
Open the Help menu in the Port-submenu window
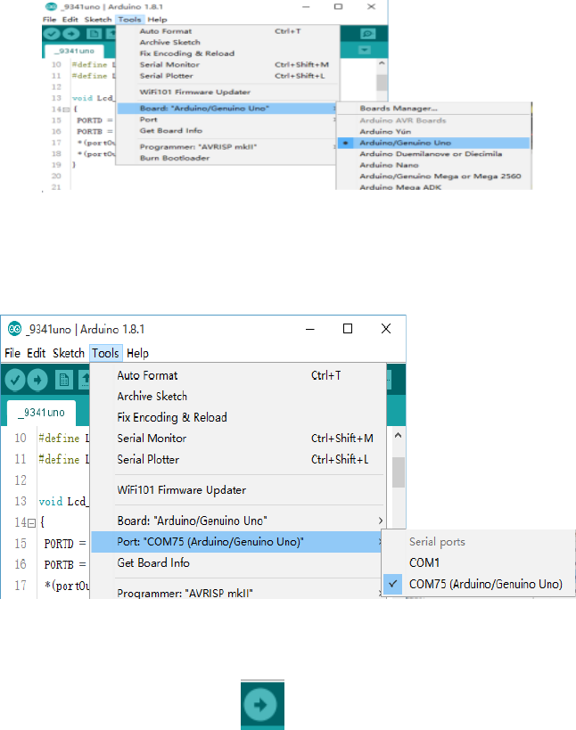pyautogui.click(x=137, y=353)
